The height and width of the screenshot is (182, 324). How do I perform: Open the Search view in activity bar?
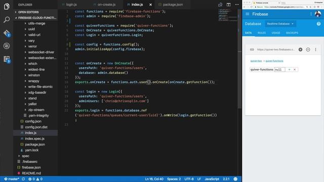[x=7, y=20]
